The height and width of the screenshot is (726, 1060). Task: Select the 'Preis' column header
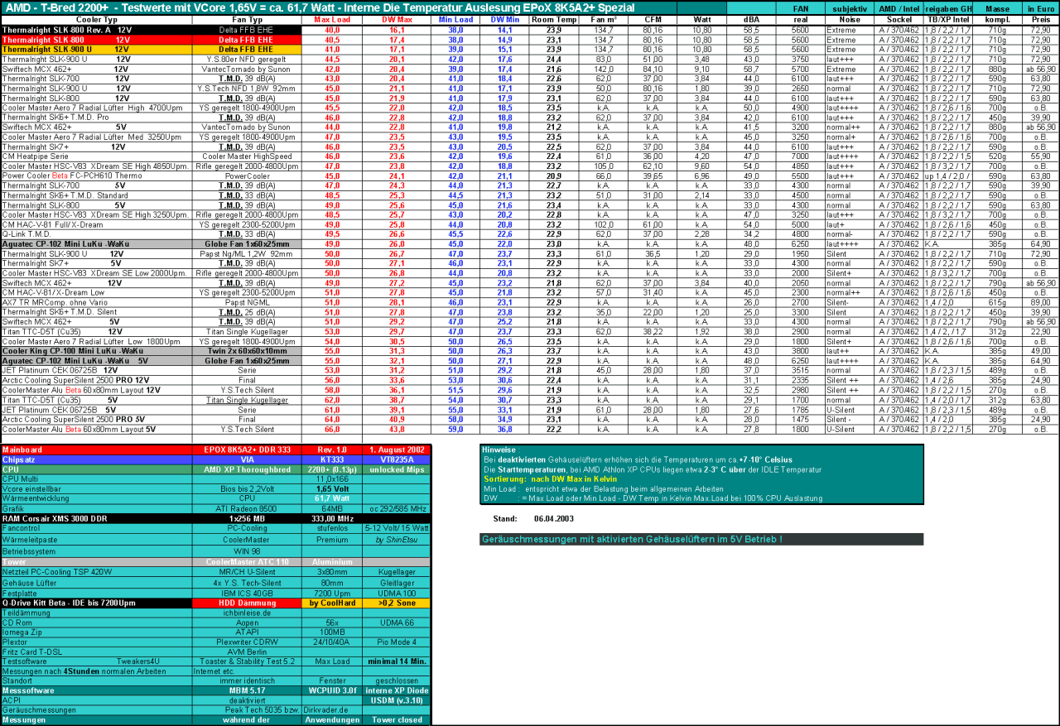[1039, 19]
